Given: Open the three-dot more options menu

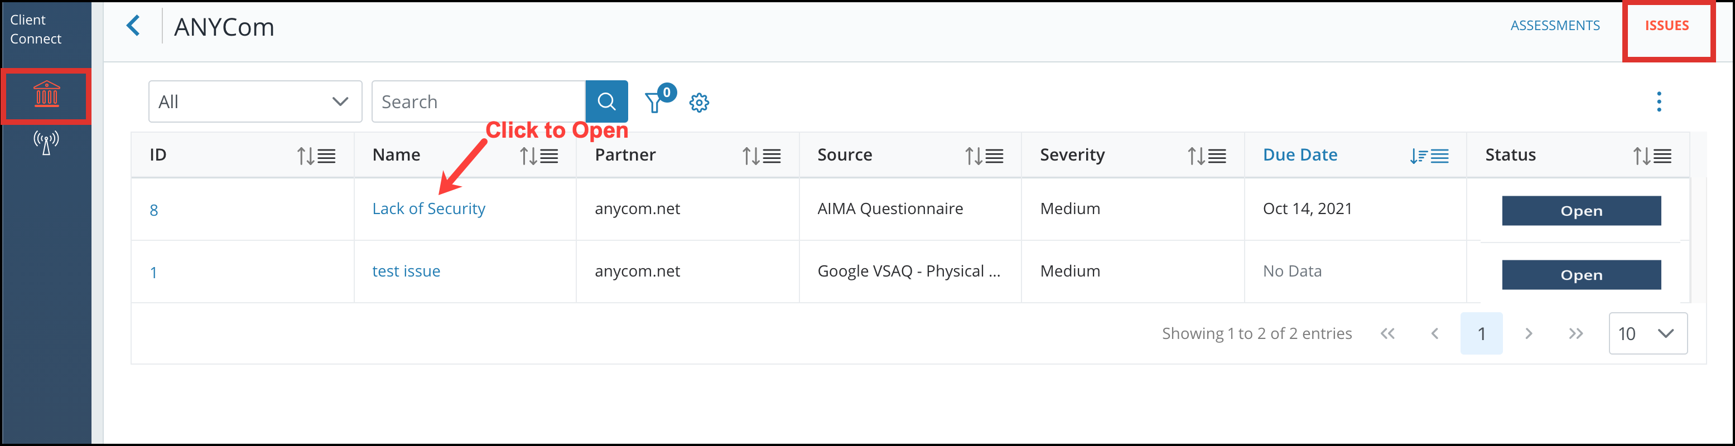Looking at the screenshot, I should pyautogui.click(x=1659, y=101).
